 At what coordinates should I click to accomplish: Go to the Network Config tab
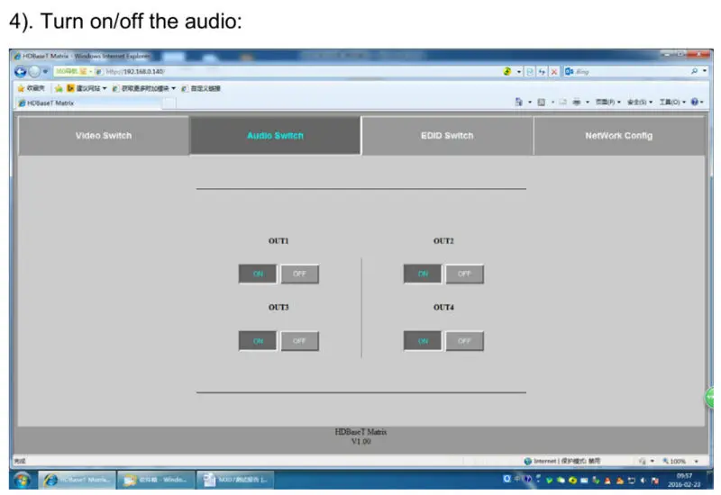618,136
